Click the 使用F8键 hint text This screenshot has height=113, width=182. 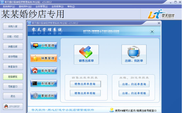pyautogui.click(x=135, y=110)
